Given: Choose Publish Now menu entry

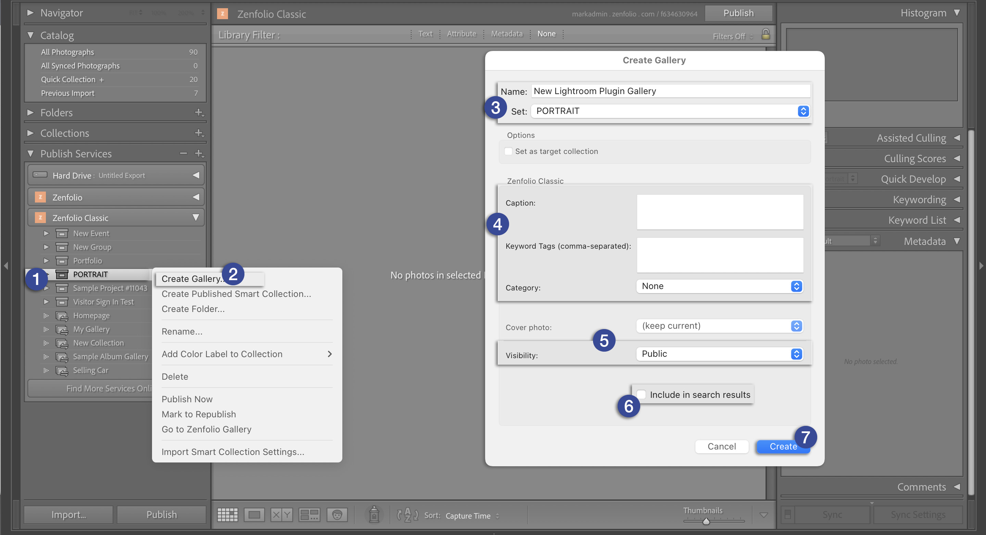Looking at the screenshot, I should pos(187,399).
